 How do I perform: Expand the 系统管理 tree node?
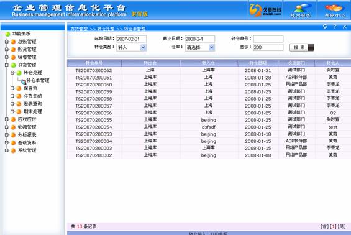(7, 150)
